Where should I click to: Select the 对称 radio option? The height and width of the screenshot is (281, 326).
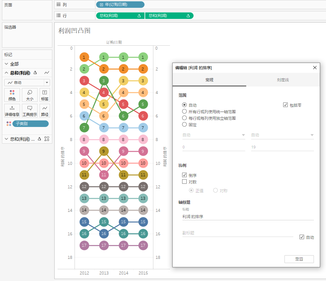point(215,190)
